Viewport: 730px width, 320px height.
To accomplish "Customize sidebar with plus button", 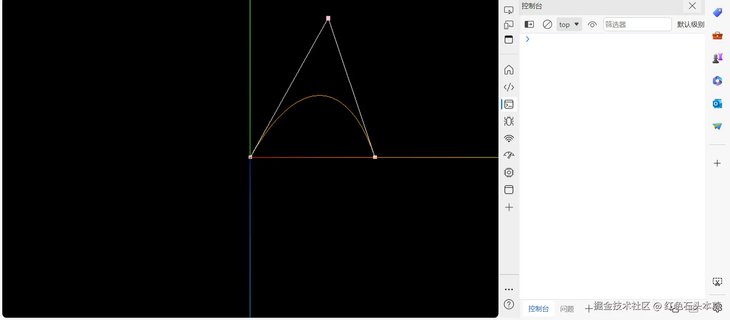I will pos(717,163).
